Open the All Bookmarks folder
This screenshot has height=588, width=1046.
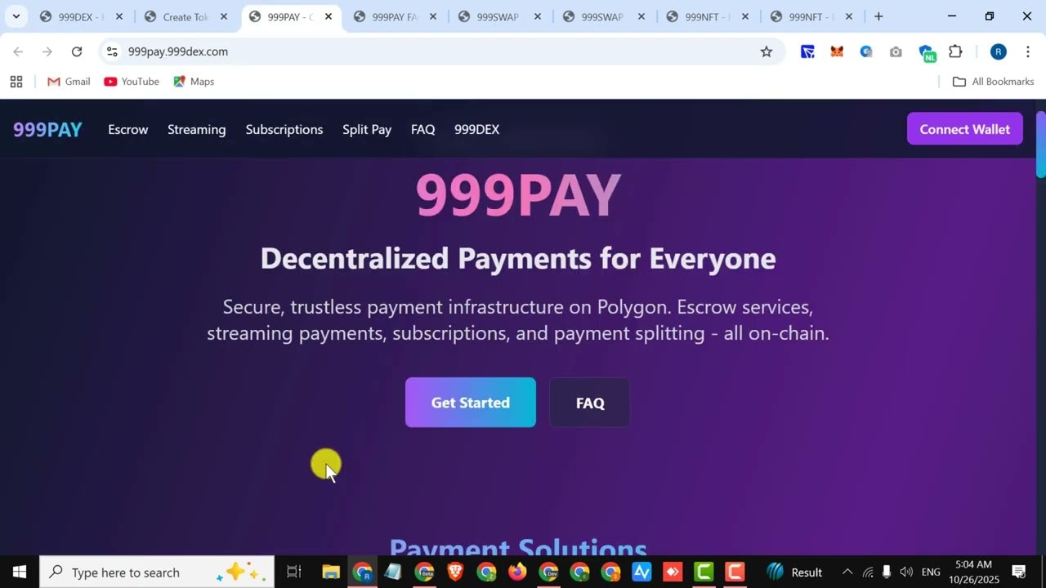(x=994, y=82)
